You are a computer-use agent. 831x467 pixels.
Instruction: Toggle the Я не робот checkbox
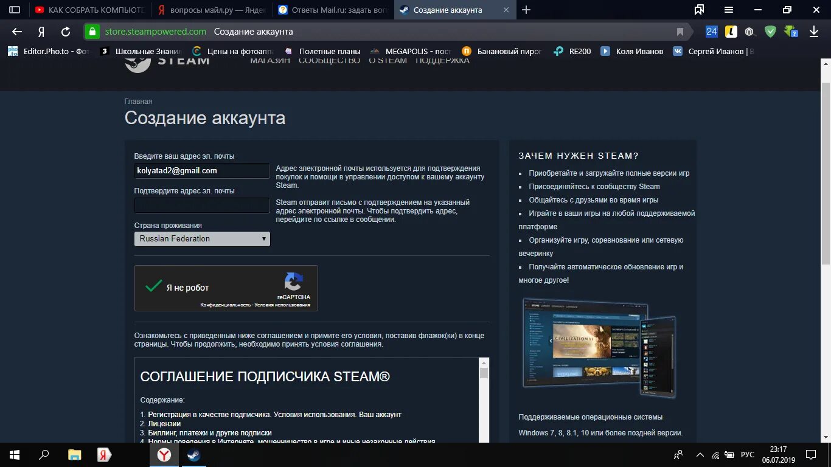154,286
